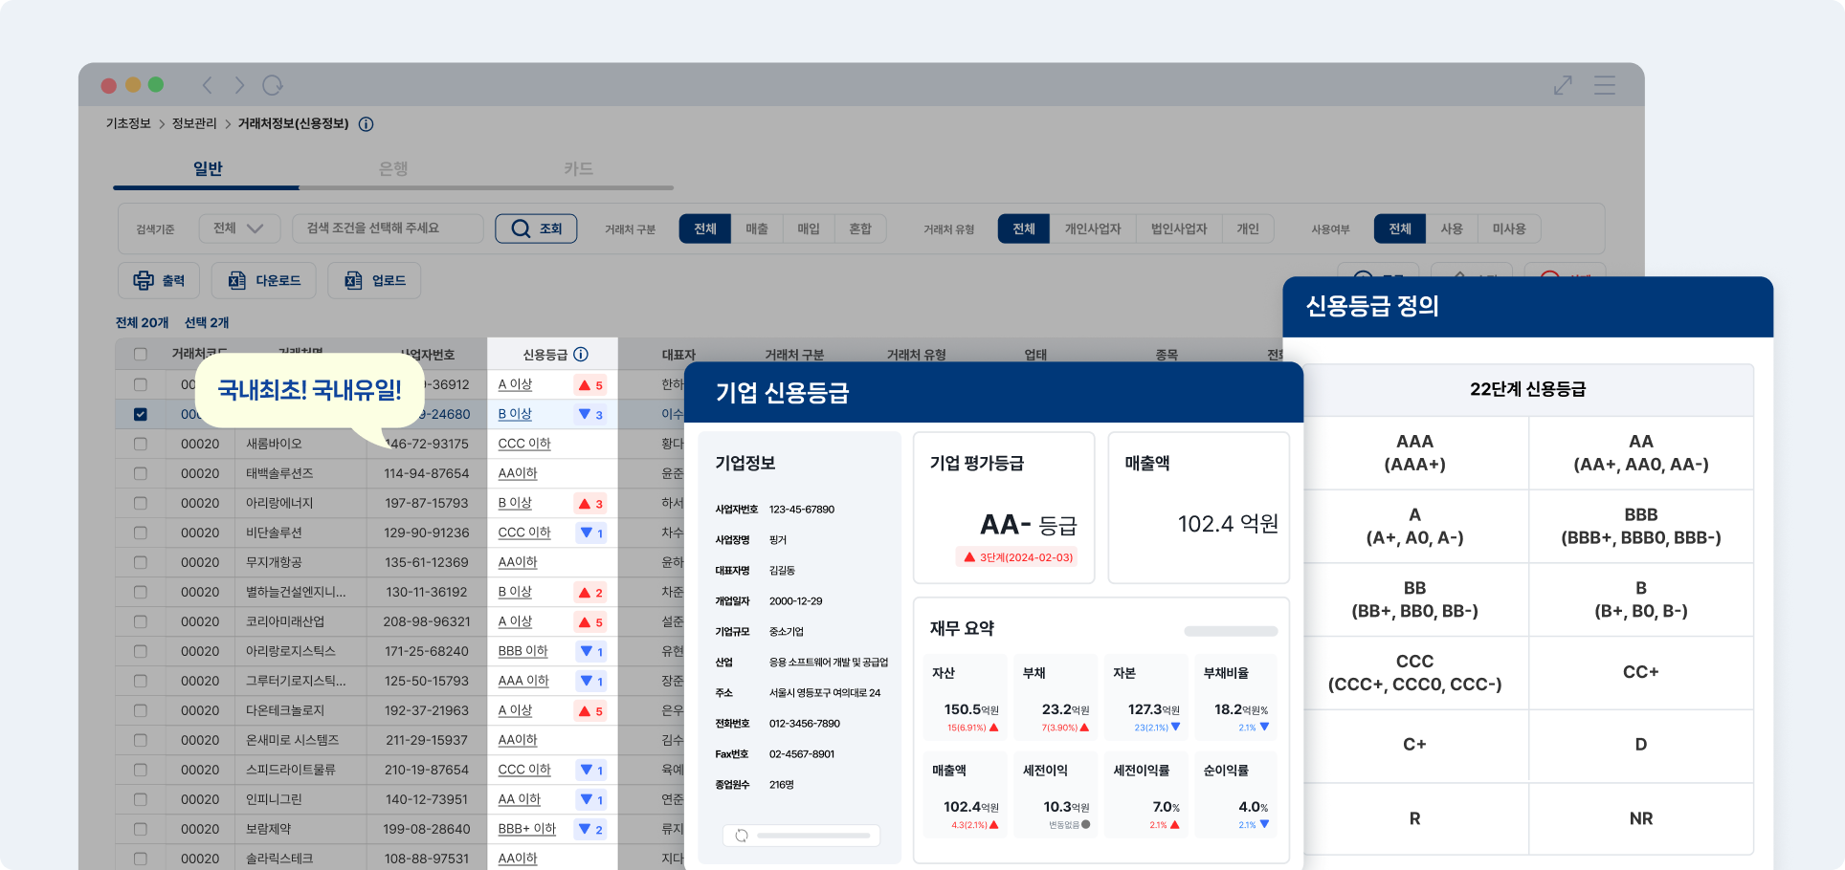Click the AAA (AAA+) grade cell
The image size is (1845, 870).
click(1414, 453)
